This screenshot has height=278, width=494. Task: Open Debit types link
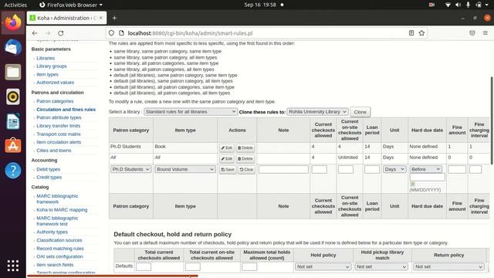coord(48,169)
